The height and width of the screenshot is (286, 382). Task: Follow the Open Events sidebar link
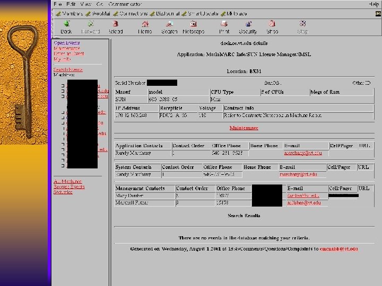click(67, 43)
